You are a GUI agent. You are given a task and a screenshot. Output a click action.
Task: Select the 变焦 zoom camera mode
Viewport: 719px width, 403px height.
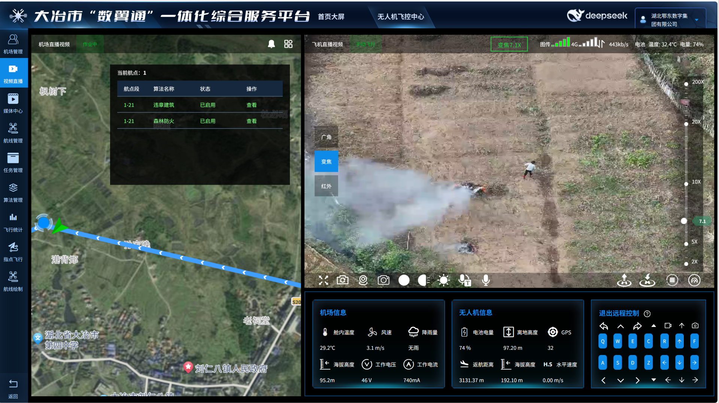(326, 161)
